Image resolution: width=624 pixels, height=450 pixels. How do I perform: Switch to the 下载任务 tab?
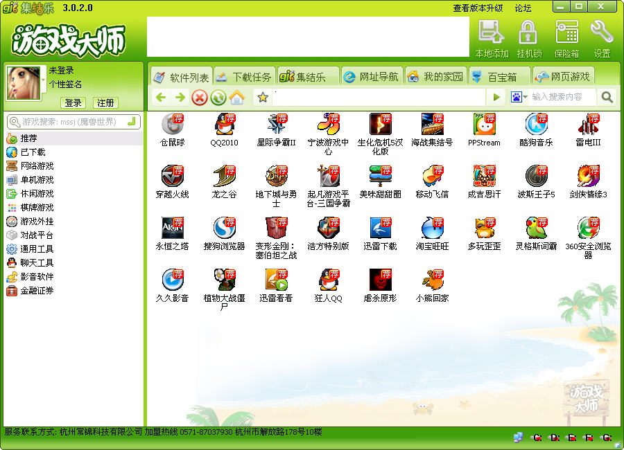click(x=244, y=77)
